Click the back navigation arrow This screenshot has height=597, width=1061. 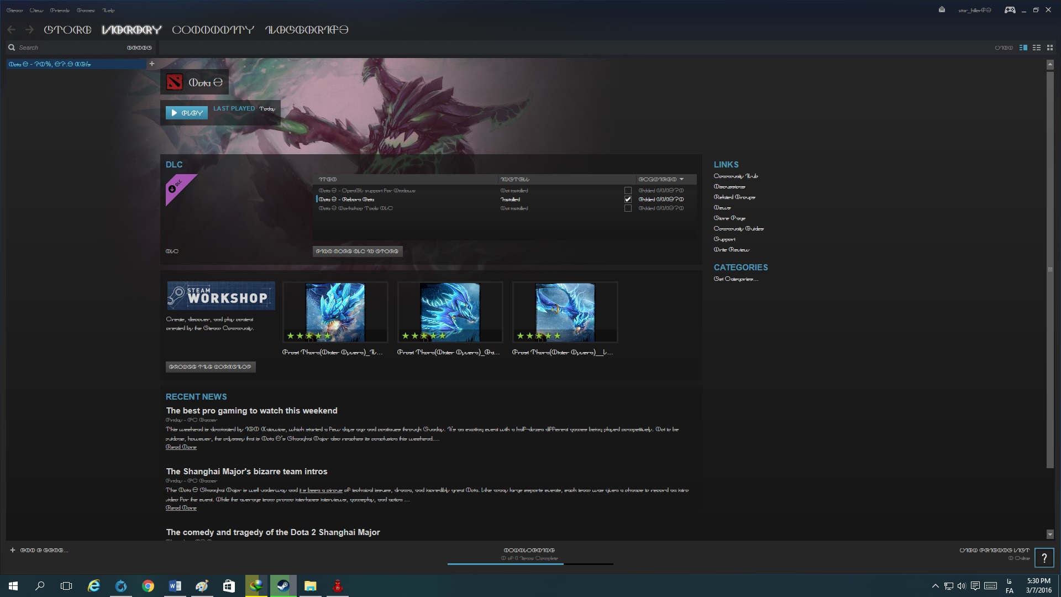[x=12, y=30]
